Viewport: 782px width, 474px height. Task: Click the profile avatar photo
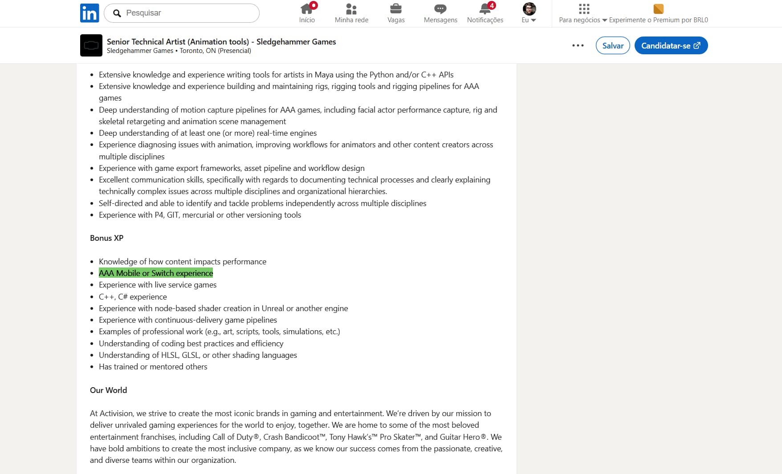coord(529,8)
